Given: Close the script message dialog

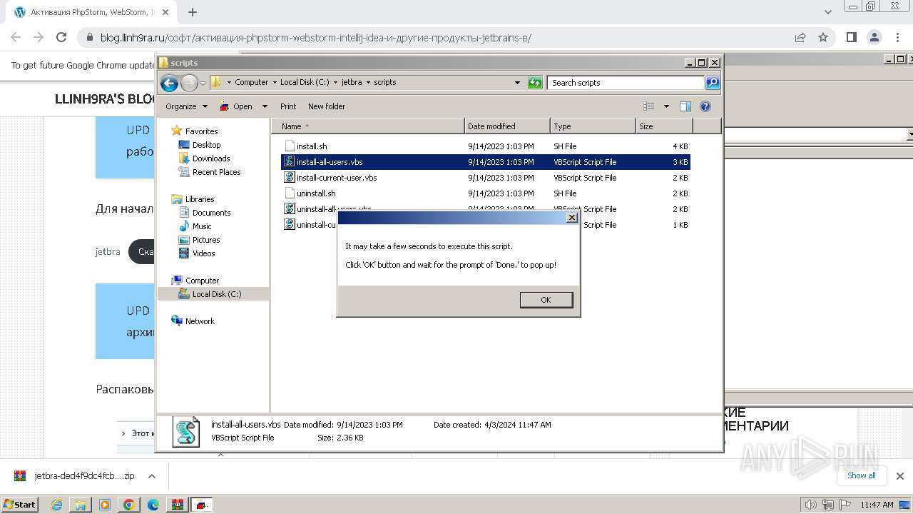Looking at the screenshot, I should click(x=571, y=218).
